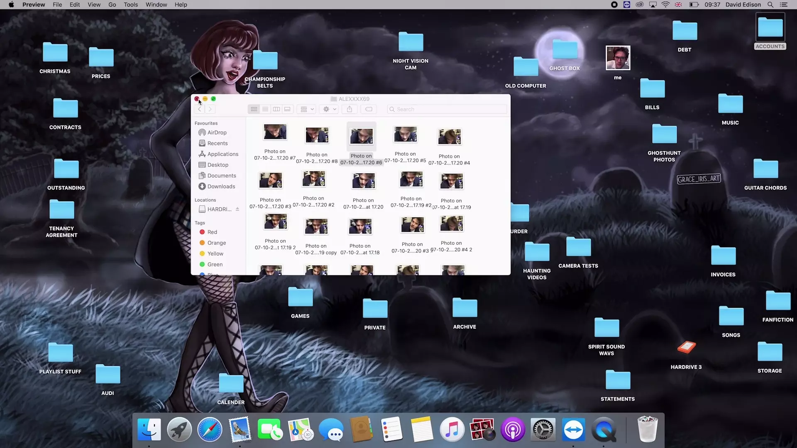The image size is (797, 448).
Task: Open System Preferences gear in dock
Action: (x=543, y=429)
